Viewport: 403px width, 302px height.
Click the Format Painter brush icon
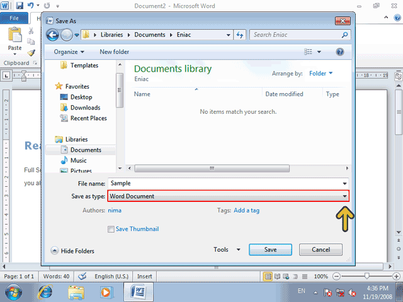tap(31, 53)
